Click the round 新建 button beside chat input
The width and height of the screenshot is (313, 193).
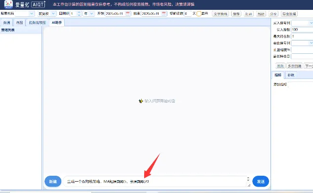coord(53,182)
